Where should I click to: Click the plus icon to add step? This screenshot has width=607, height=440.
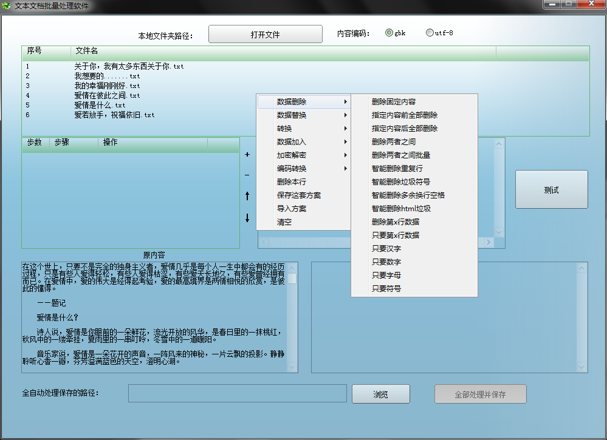[x=247, y=155]
